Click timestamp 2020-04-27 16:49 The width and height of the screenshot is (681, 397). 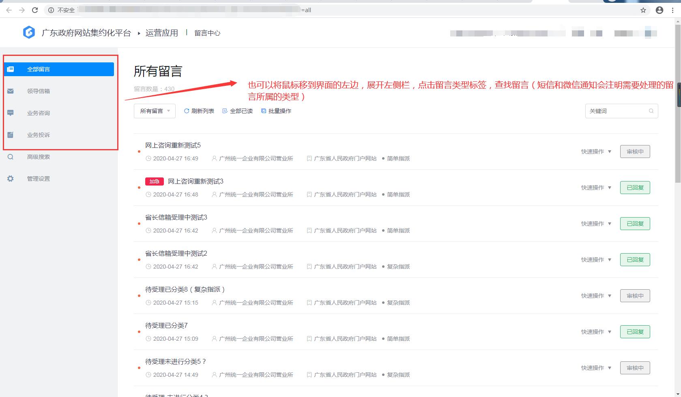(x=176, y=158)
